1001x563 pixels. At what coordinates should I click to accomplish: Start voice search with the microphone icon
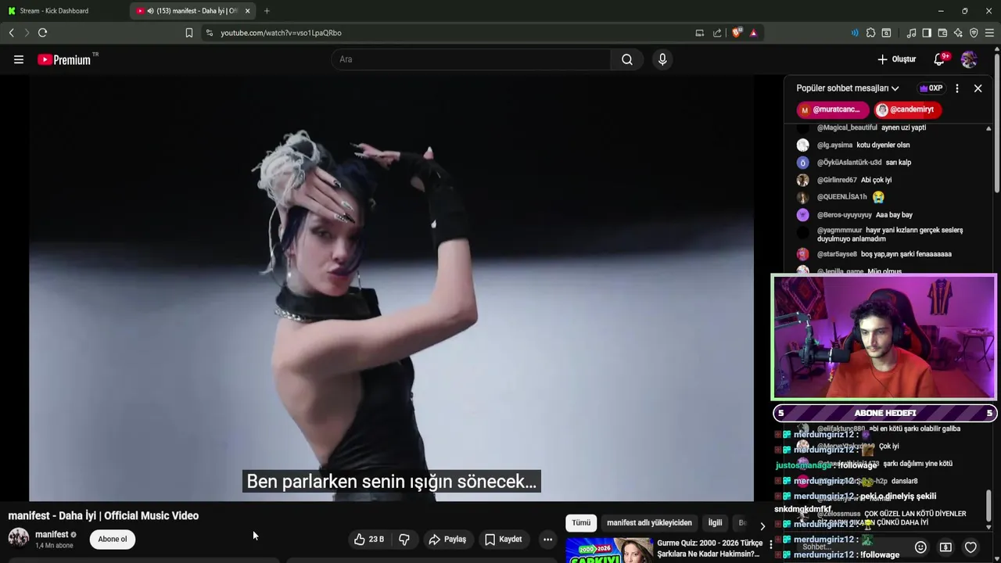click(662, 59)
